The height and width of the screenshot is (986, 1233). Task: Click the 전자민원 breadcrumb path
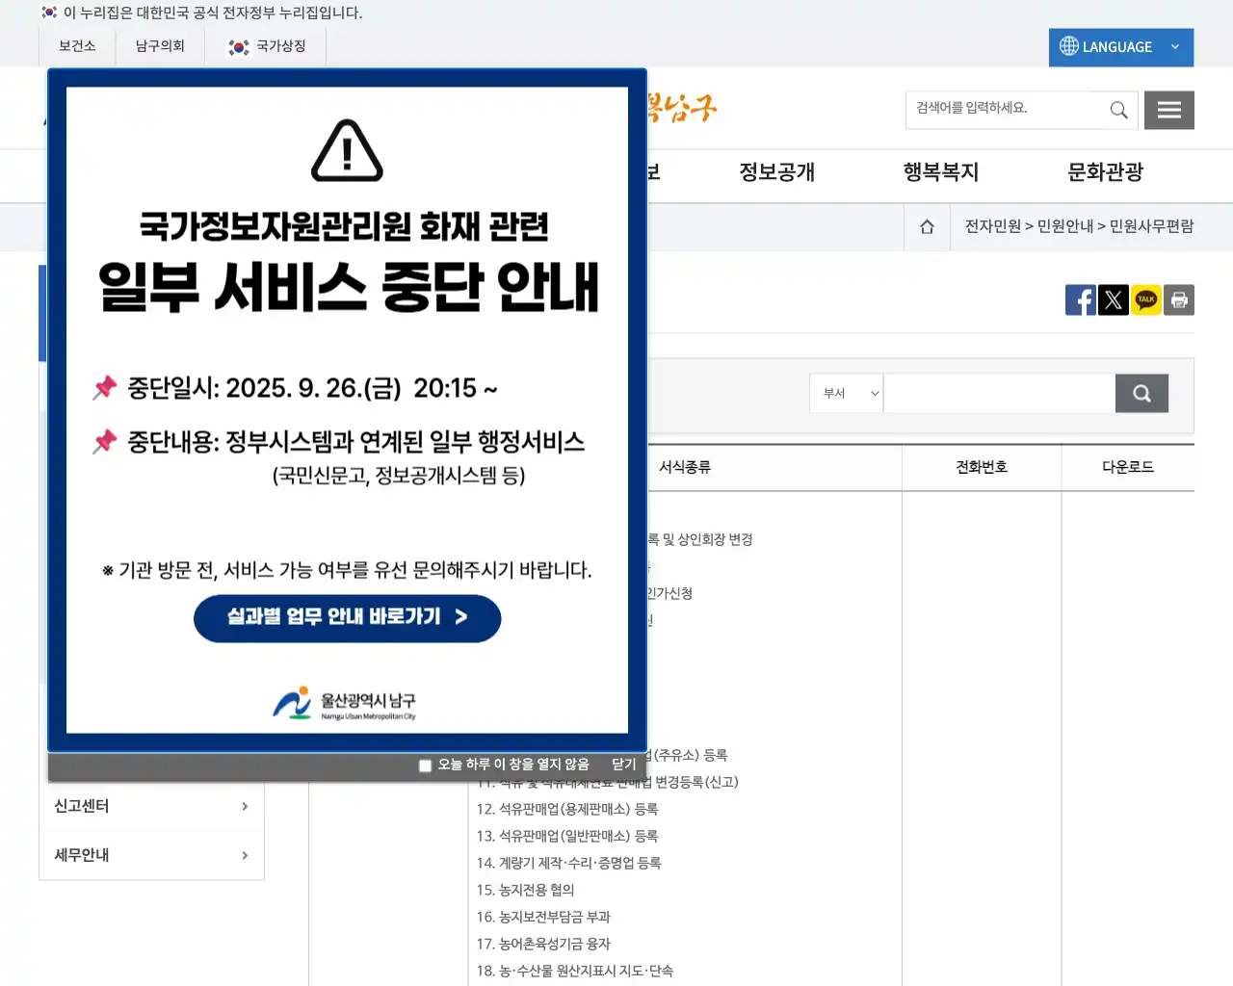tap(993, 226)
